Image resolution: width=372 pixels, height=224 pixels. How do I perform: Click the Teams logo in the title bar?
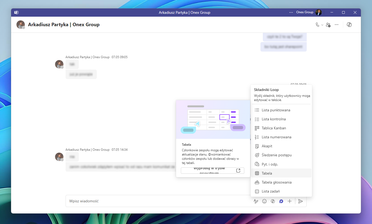[16, 12]
